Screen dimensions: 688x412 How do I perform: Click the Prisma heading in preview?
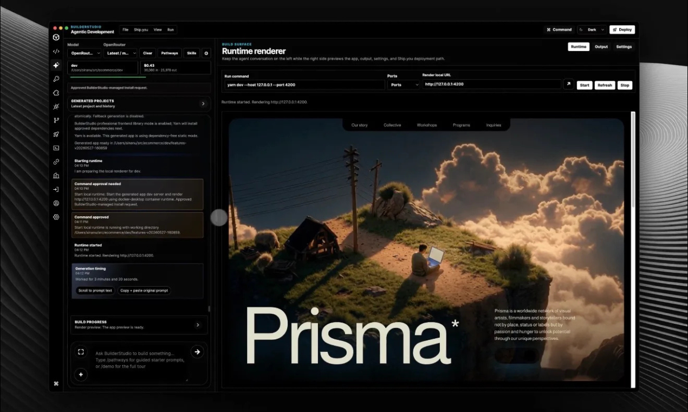[352, 336]
